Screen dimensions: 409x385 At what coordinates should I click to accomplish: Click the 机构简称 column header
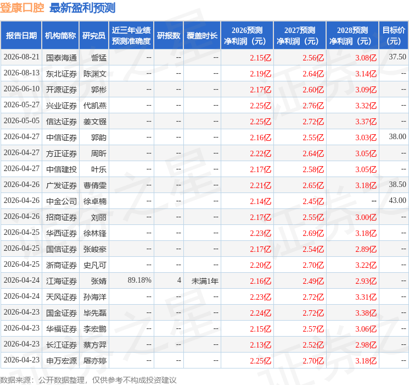[60, 36]
